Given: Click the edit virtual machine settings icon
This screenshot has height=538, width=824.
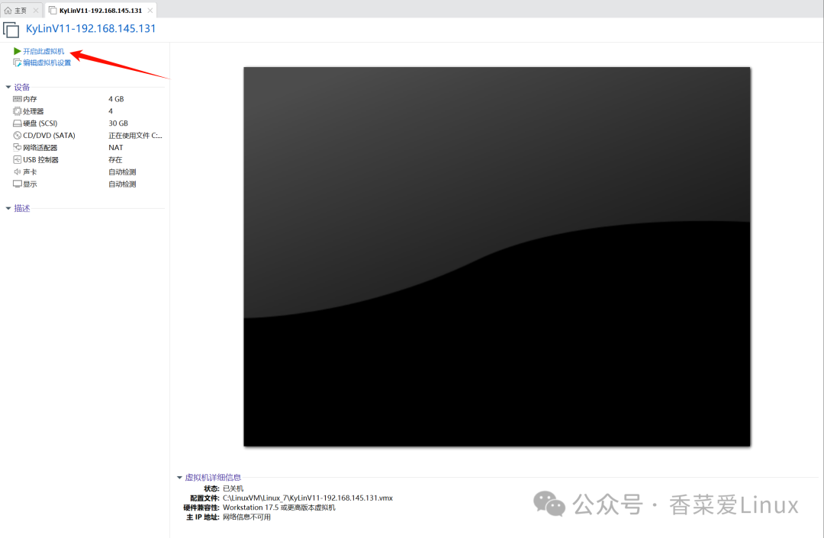Looking at the screenshot, I should [x=17, y=62].
